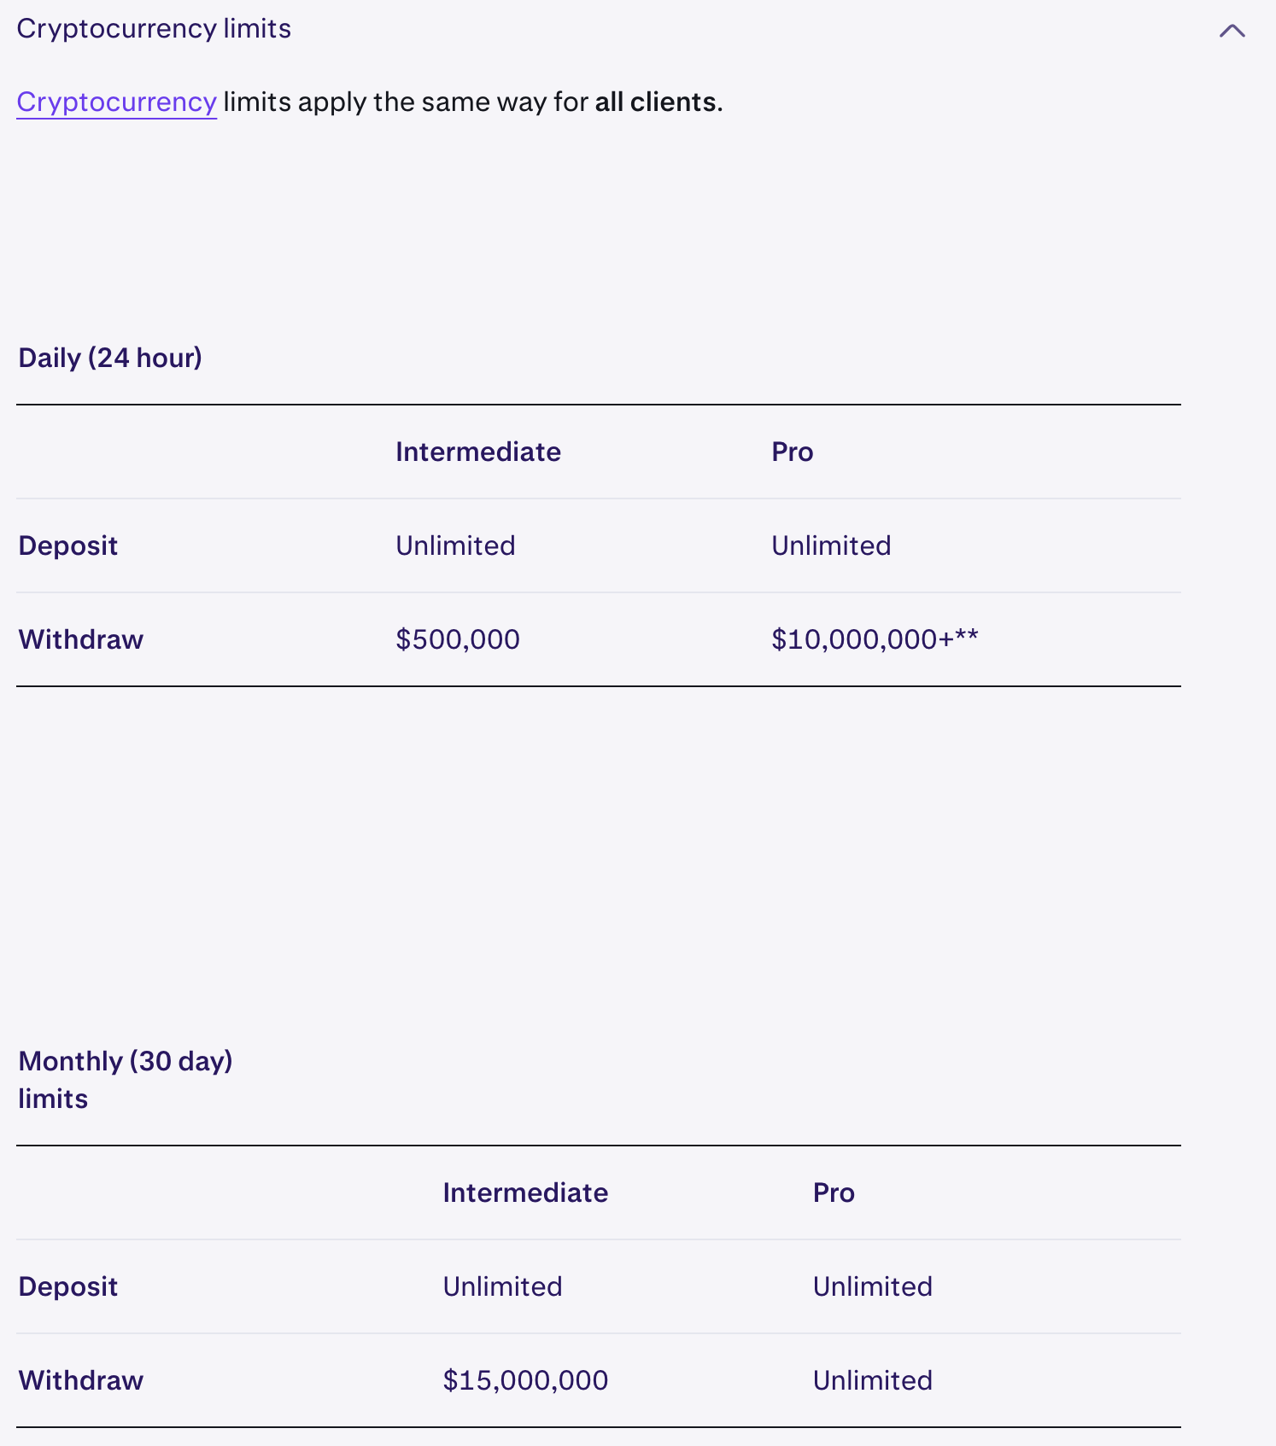Select Intermediate column header in monthly table
Screen dimensions: 1276x1446
pyautogui.click(x=525, y=1192)
